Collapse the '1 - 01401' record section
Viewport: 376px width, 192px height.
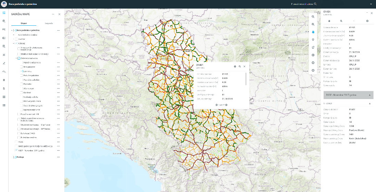(x=369, y=104)
